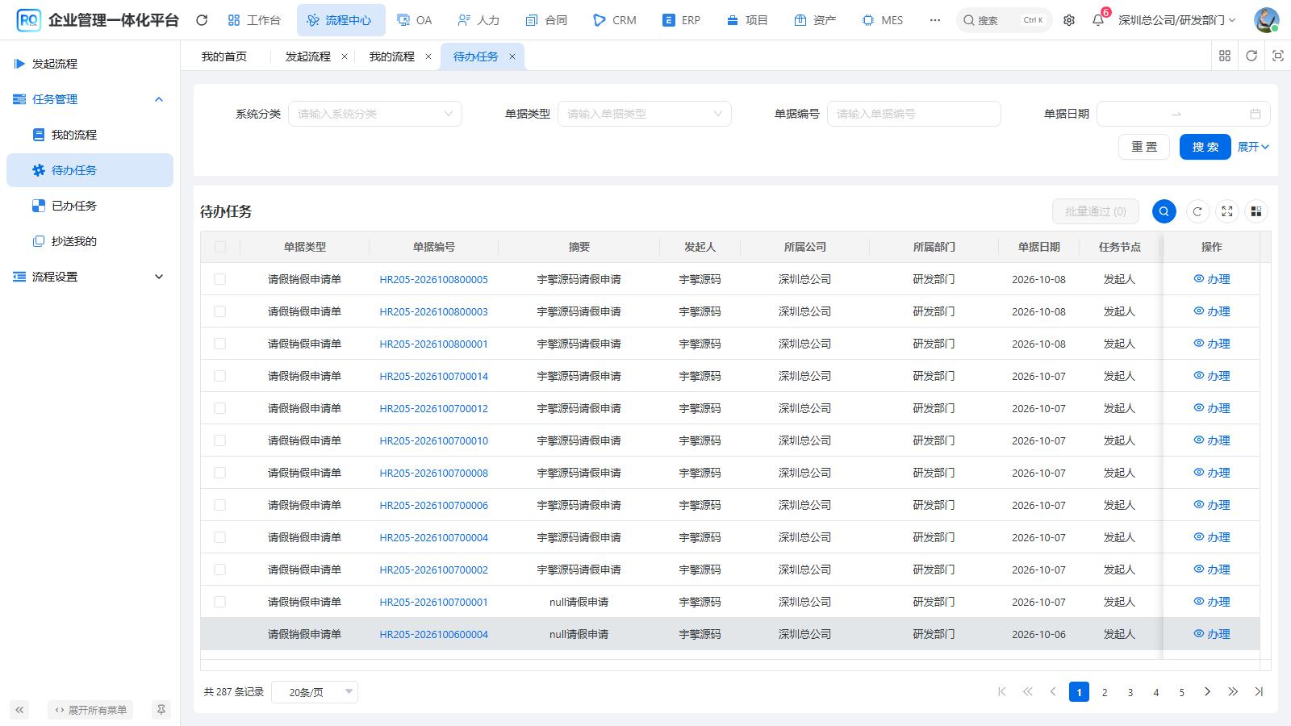The image size is (1291, 726).
Task: Maximize the content area
Action: (1278, 56)
